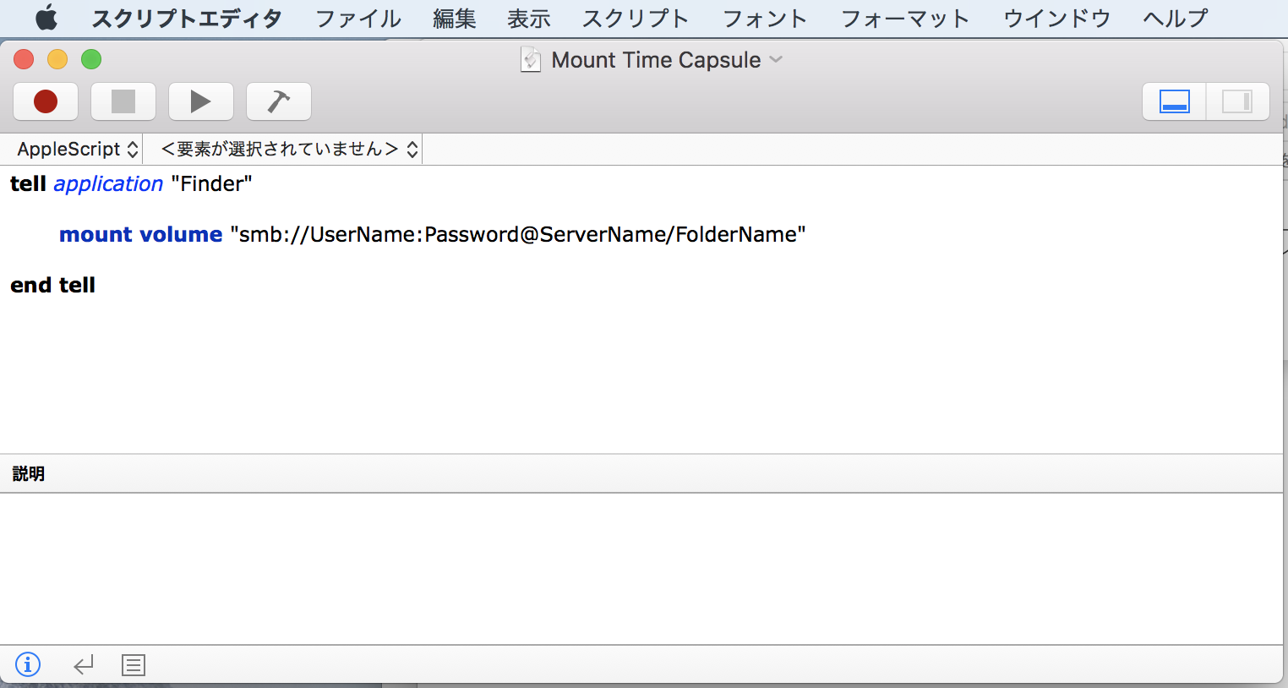Viewport: 1288px width, 688px height.
Task: Expand the Mount Time Capsule title chevron
Action: point(776,59)
